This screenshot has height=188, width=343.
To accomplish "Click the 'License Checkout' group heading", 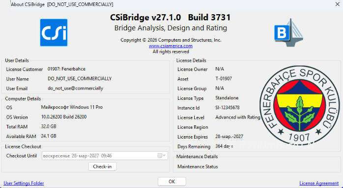I will [x=23, y=146].
